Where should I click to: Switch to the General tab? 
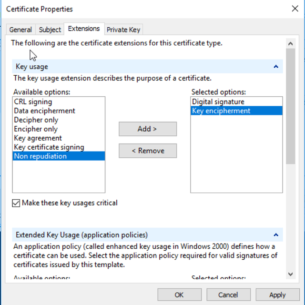tap(20, 30)
